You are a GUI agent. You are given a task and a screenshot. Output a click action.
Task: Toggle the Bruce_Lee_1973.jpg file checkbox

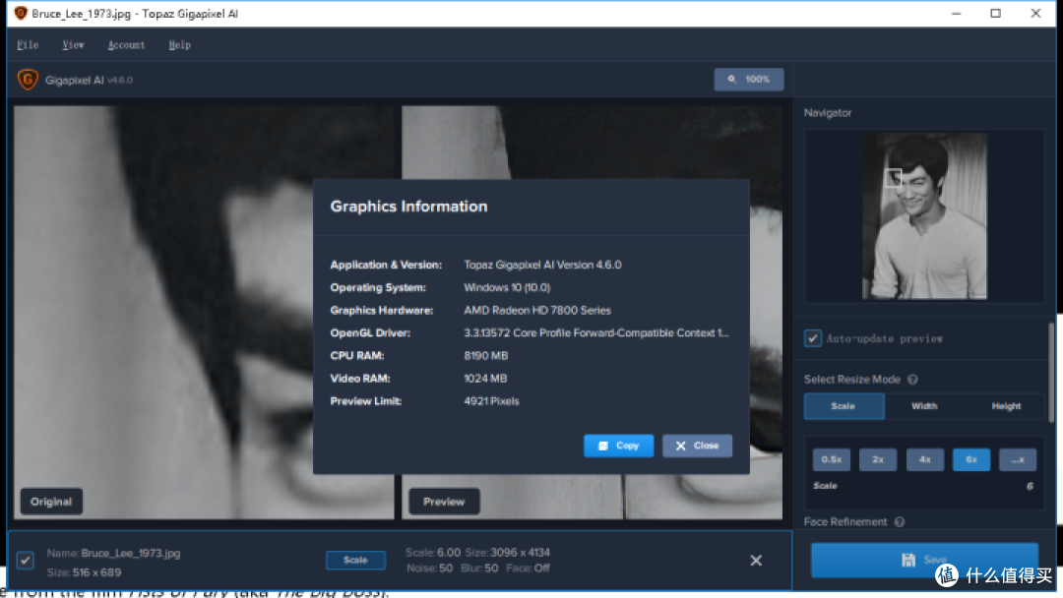pyautogui.click(x=25, y=560)
